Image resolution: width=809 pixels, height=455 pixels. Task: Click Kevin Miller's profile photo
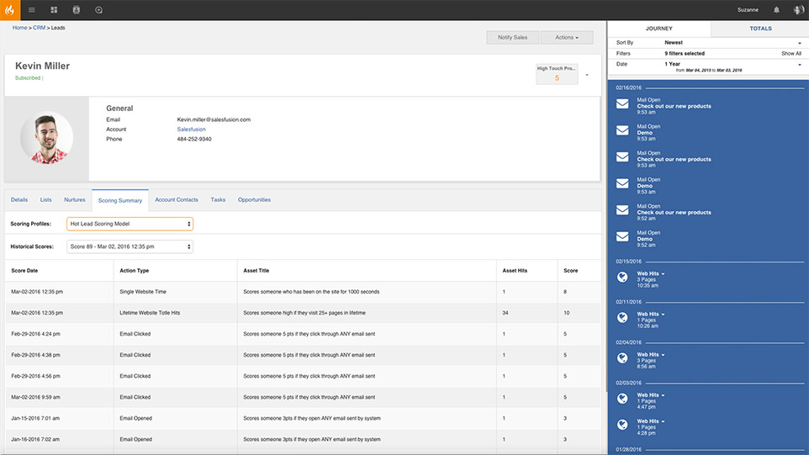(46, 138)
